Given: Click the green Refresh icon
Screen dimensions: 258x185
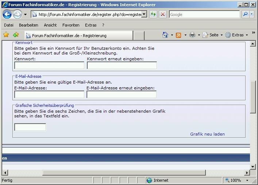Looking at the screenshot, I should 153,15.
